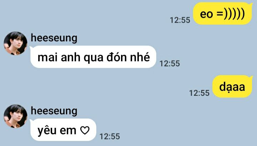
Task: Tap the heart emoji in "yêu em" message
Action: click(85, 130)
